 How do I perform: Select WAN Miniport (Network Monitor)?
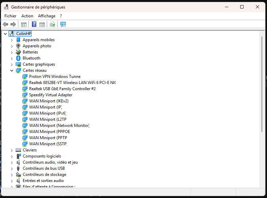59,126
